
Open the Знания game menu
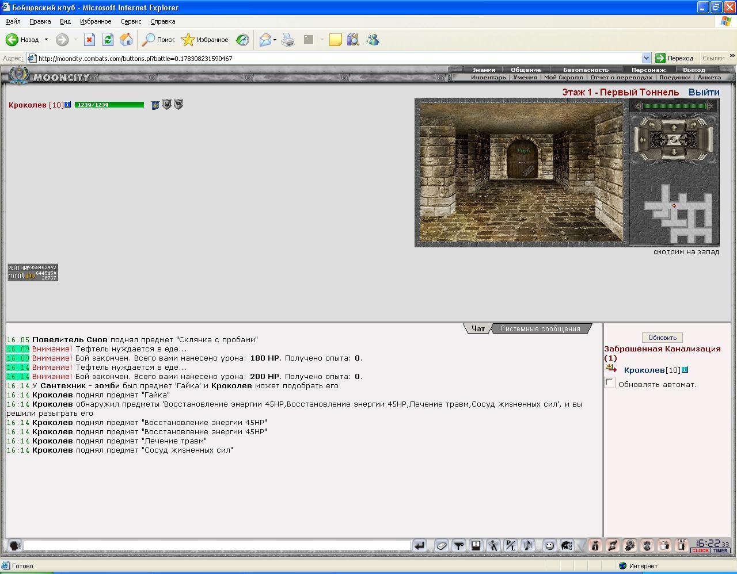coord(484,70)
